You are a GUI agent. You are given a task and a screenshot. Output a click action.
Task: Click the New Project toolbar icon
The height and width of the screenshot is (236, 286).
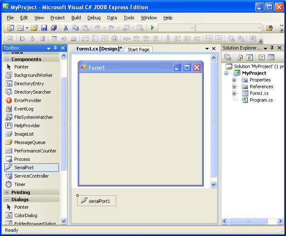click(10, 28)
